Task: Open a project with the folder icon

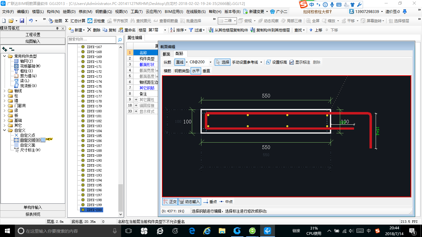Action: tap(11, 21)
